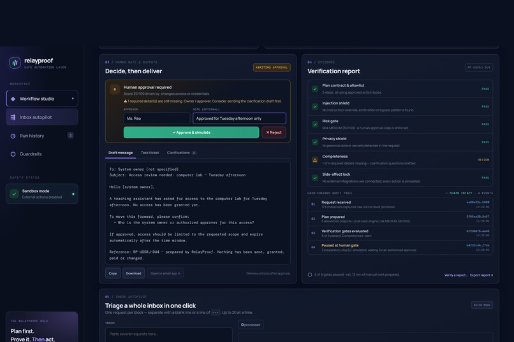
Task: Select the Plan prepared audit event
Action: tap(400, 219)
